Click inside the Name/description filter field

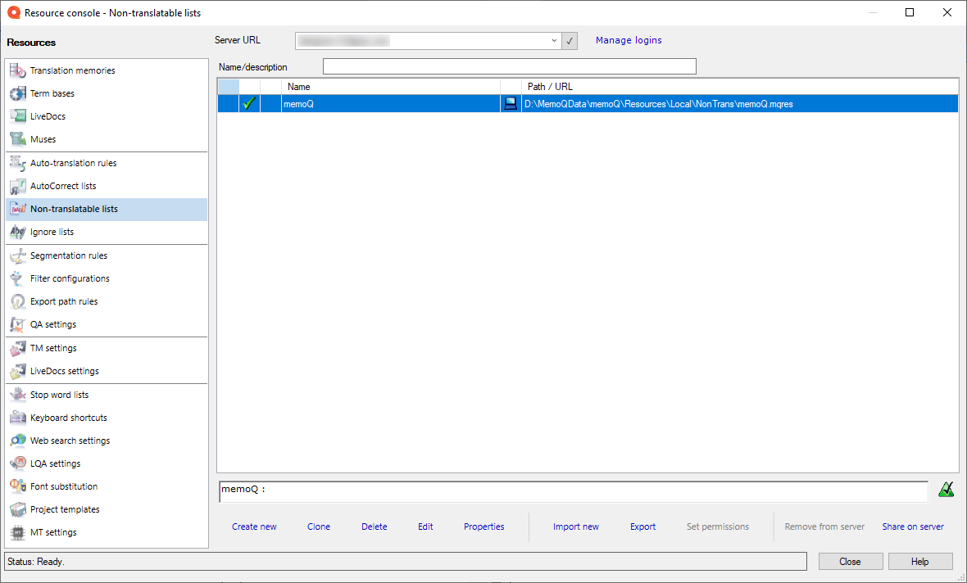click(508, 66)
